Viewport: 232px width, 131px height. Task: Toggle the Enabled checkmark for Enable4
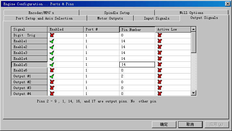point(52,59)
